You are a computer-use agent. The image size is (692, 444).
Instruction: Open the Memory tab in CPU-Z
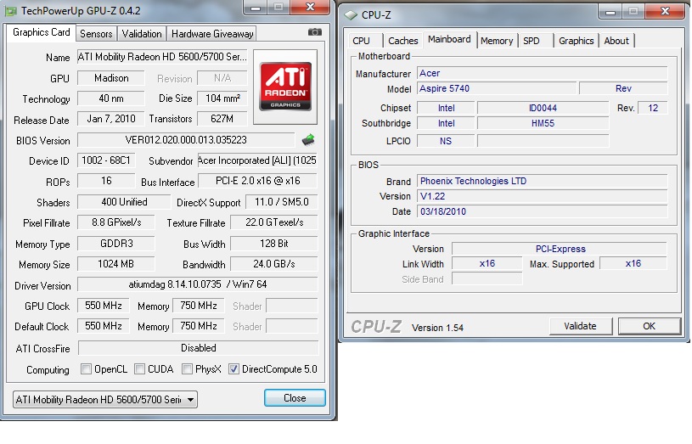pos(497,41)
